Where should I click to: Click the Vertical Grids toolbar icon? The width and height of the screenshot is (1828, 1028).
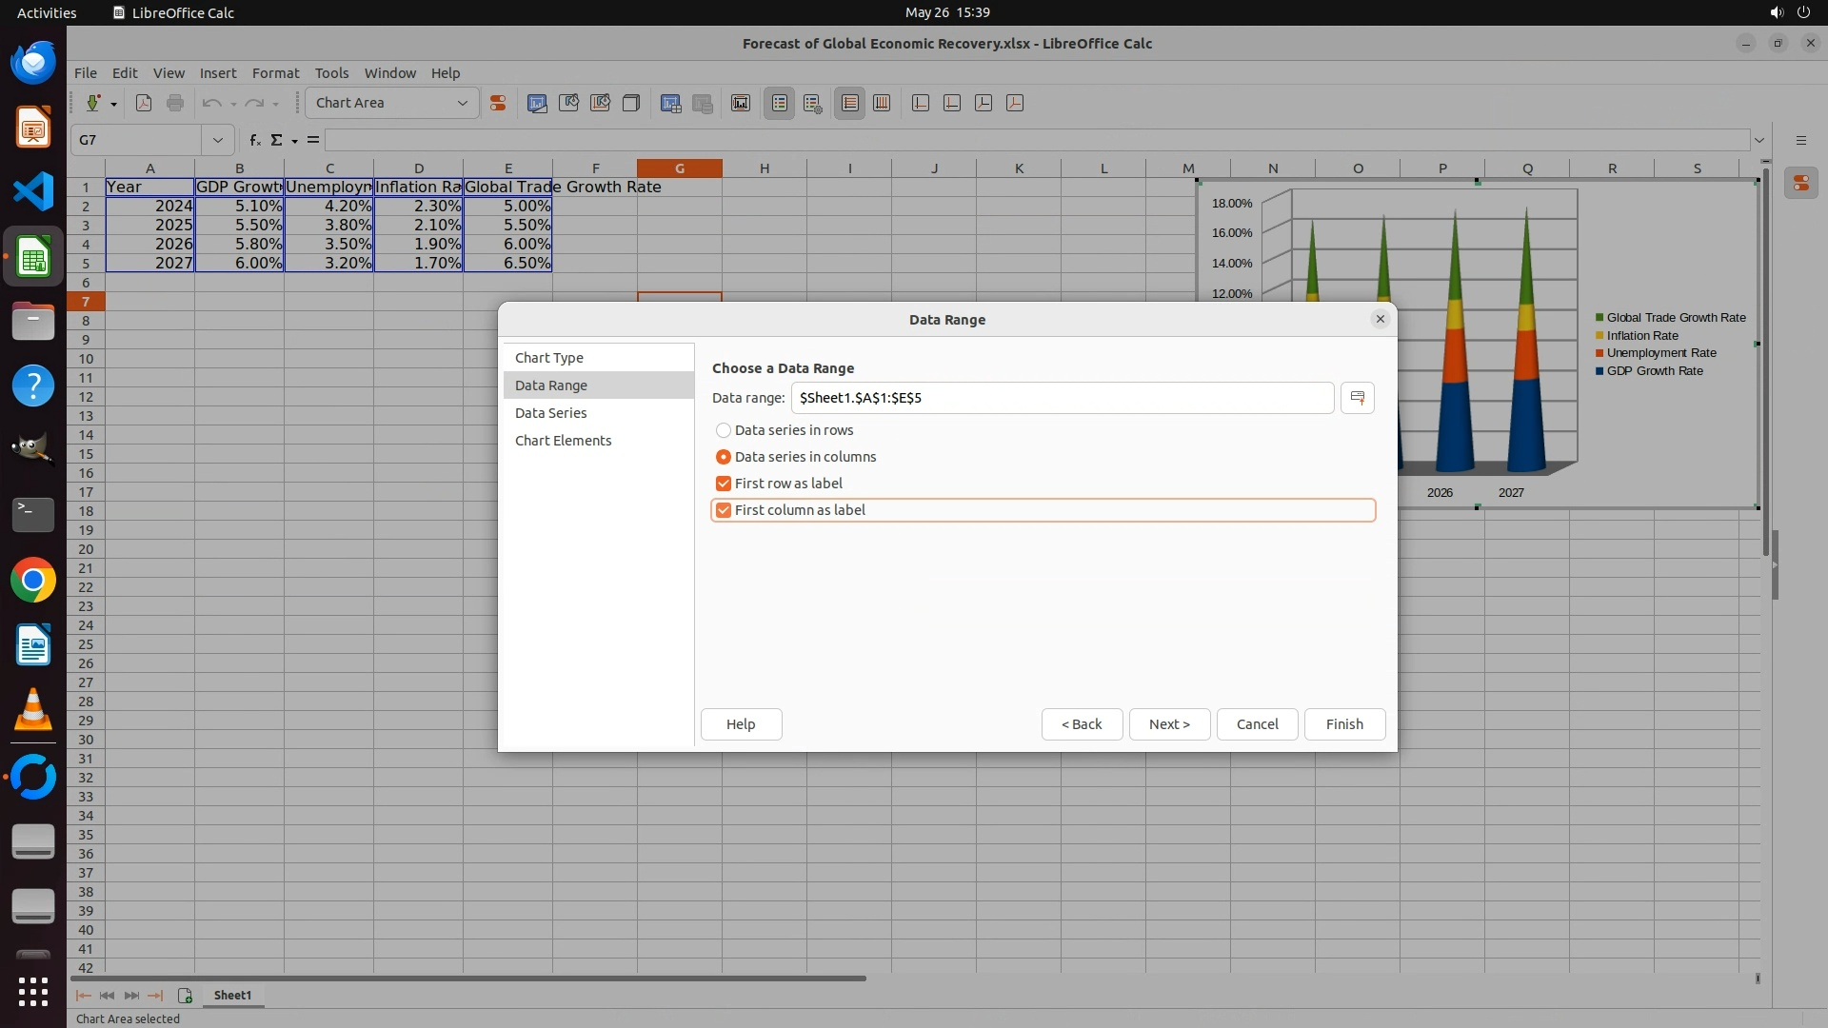click(882, 103)
